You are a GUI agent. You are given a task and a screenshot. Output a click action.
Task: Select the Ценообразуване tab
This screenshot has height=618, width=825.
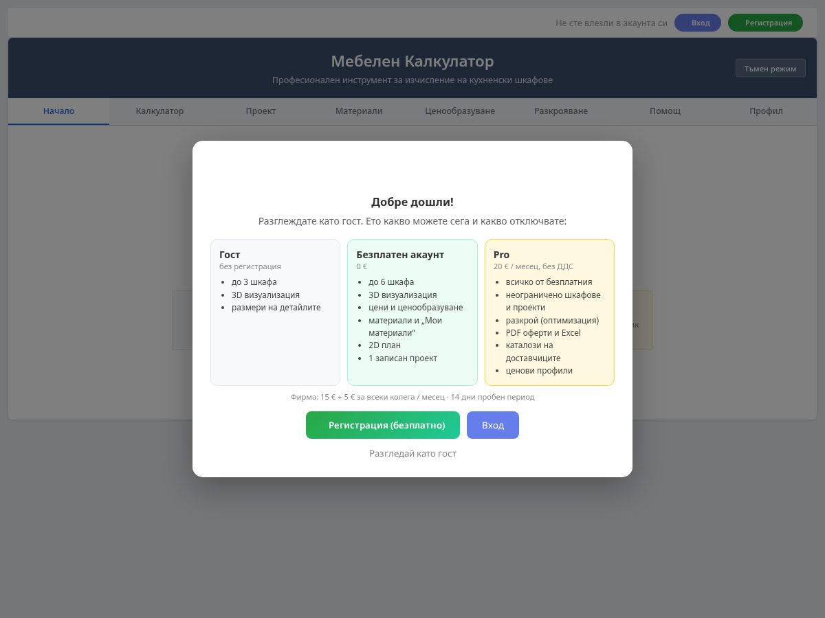point(460,111)
